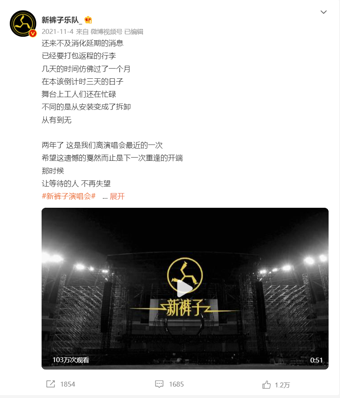
Task: Expand full post with 展开 link
Action: [117, 196]
